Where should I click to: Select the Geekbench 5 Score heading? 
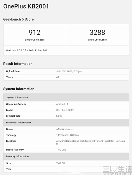[x=18, y=19]
